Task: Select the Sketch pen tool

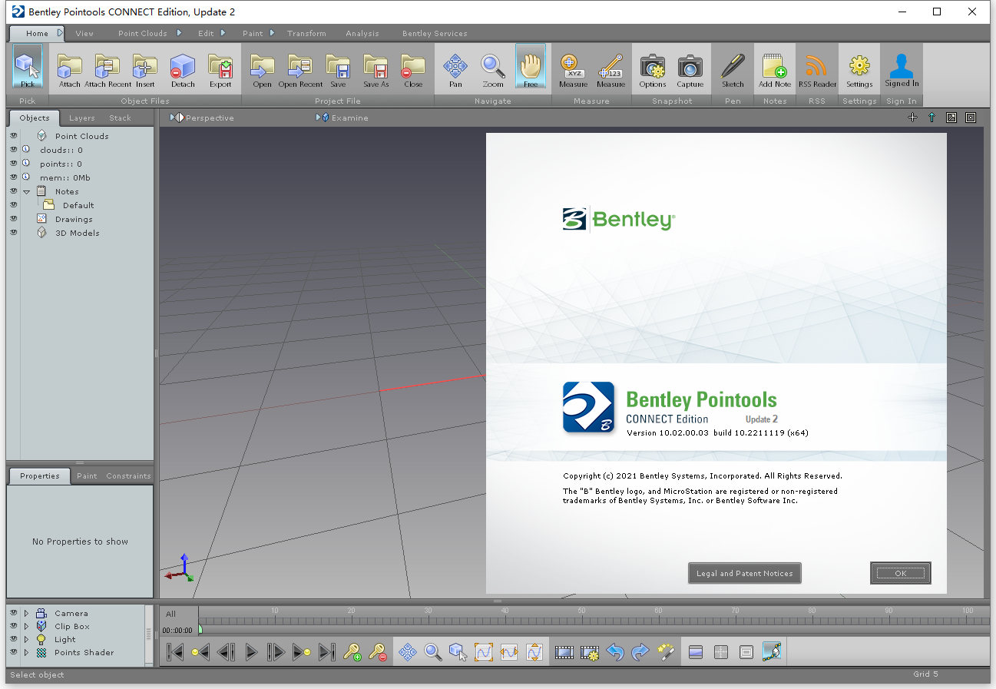Action: point(733,68)
